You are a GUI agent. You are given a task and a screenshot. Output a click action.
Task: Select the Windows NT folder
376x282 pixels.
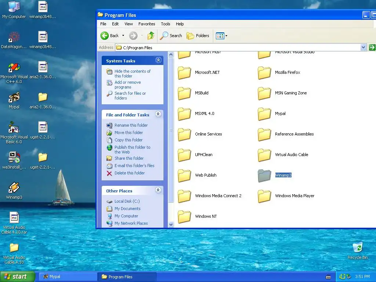(x=197, y=217)
